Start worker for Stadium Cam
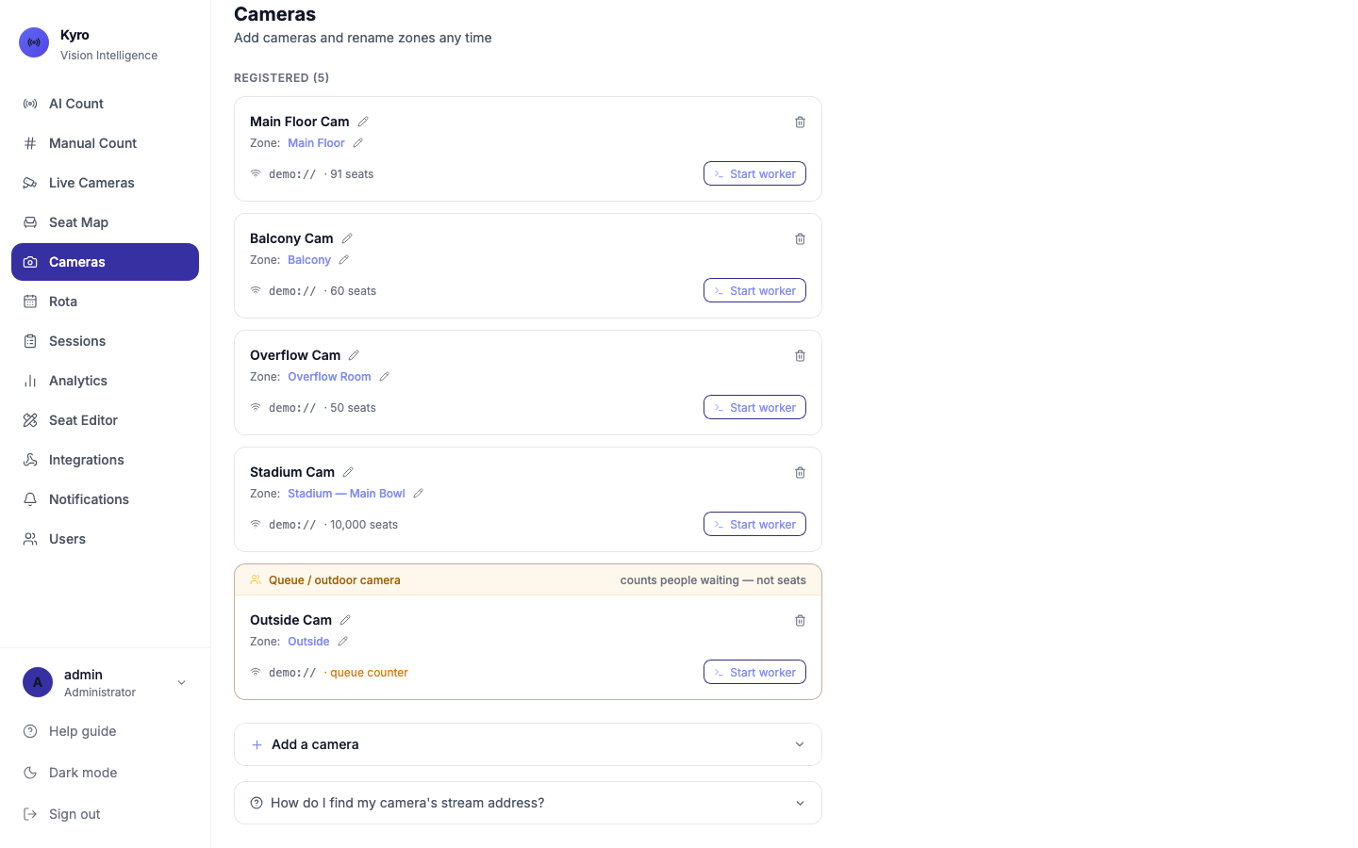 (754, 524)
